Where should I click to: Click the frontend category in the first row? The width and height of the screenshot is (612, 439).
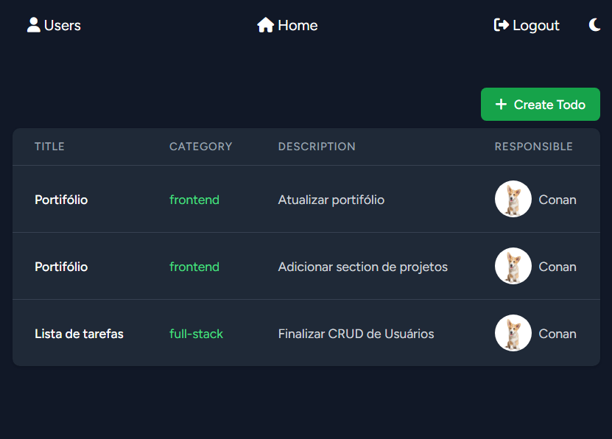(x=194, y=200)
